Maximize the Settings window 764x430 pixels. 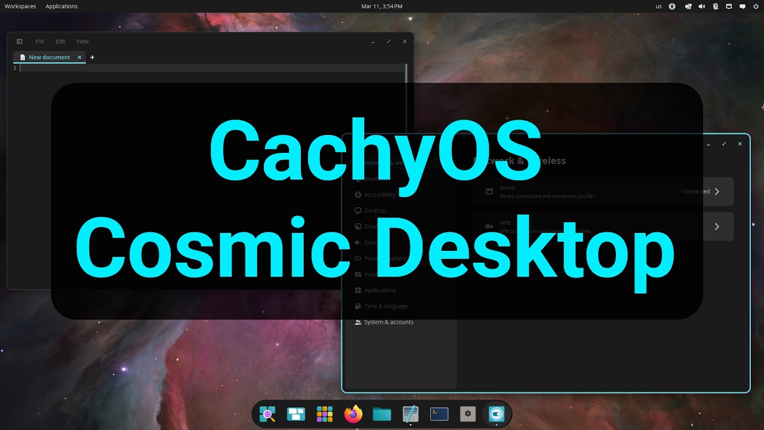pos(724,144)
